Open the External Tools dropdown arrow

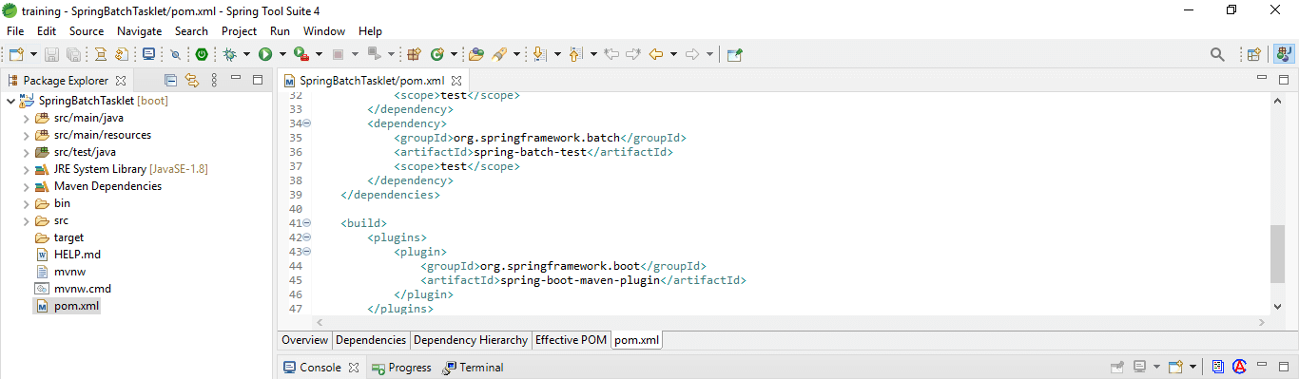319,55
